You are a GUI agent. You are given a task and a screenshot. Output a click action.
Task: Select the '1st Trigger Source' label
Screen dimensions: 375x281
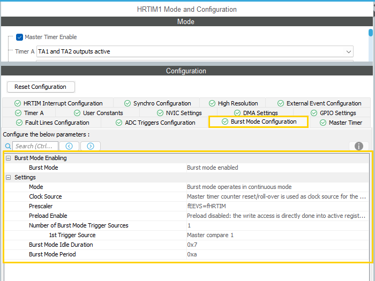coord(72,235)
